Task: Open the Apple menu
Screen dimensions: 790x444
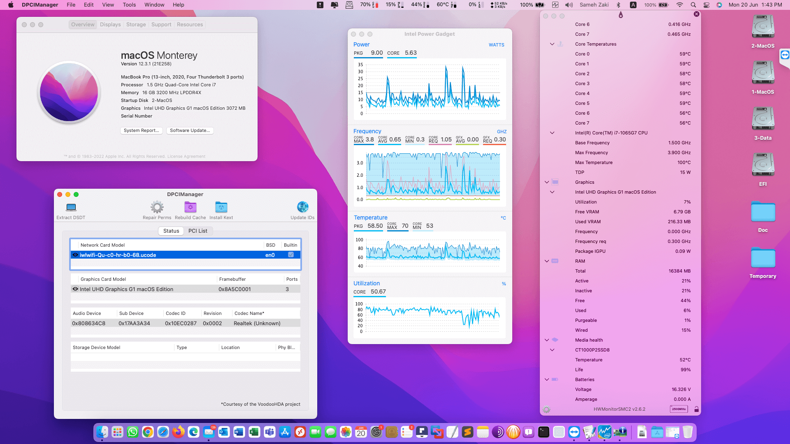Action: coord(11,5)
